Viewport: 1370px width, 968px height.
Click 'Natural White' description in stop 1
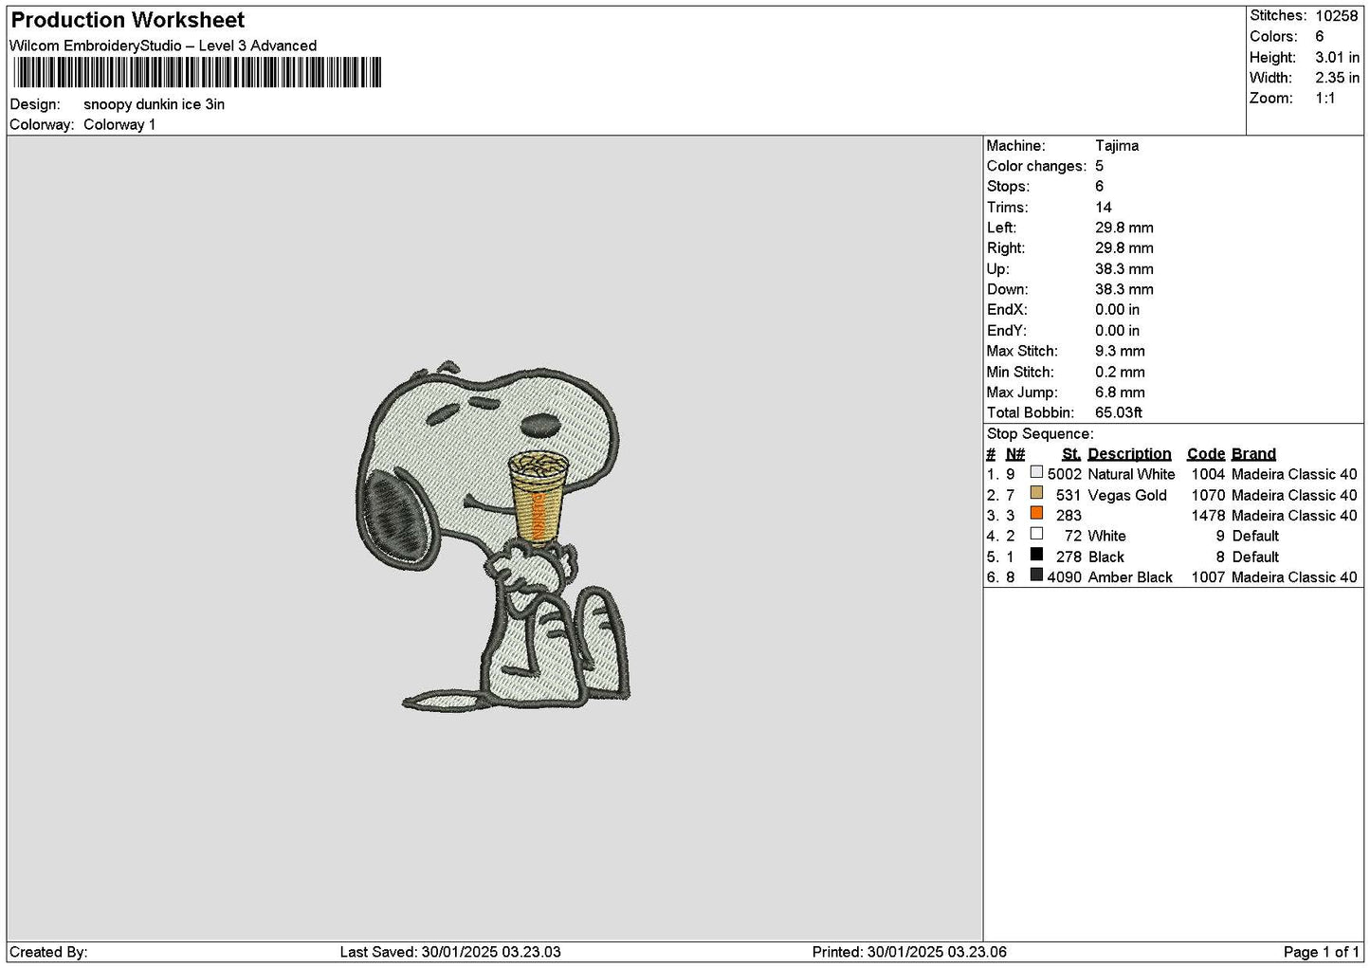pos(1131,475)
